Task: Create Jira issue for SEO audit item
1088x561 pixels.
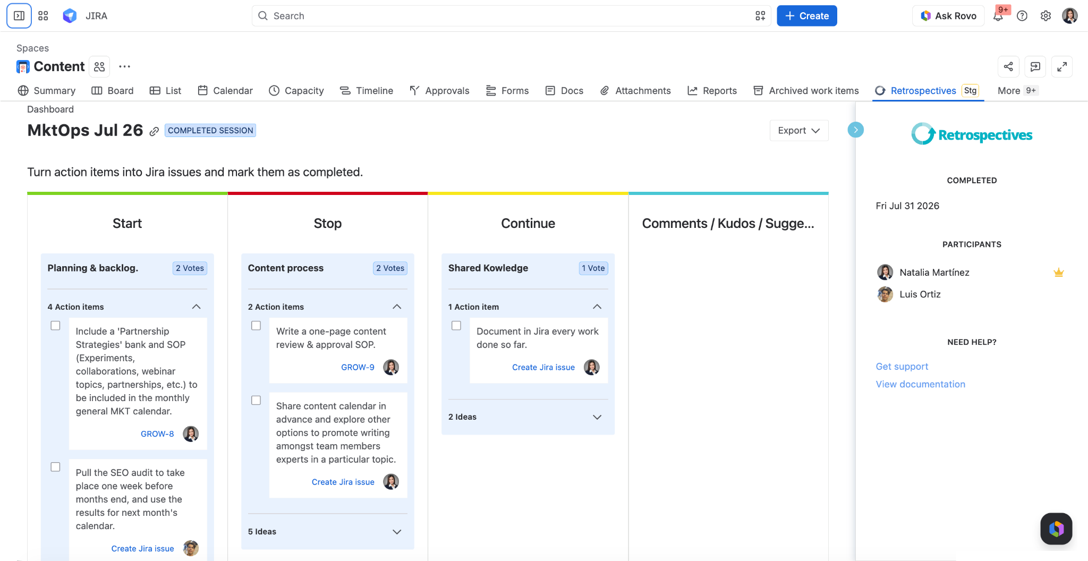Action: coord(142,549)
